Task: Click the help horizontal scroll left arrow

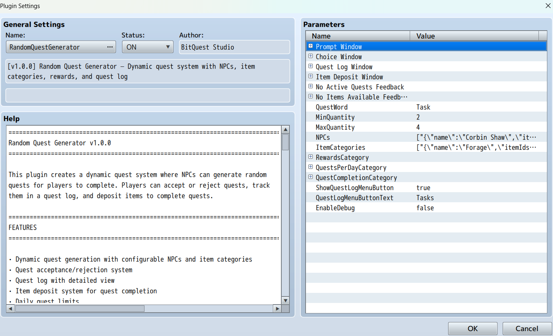Action: 10,309
